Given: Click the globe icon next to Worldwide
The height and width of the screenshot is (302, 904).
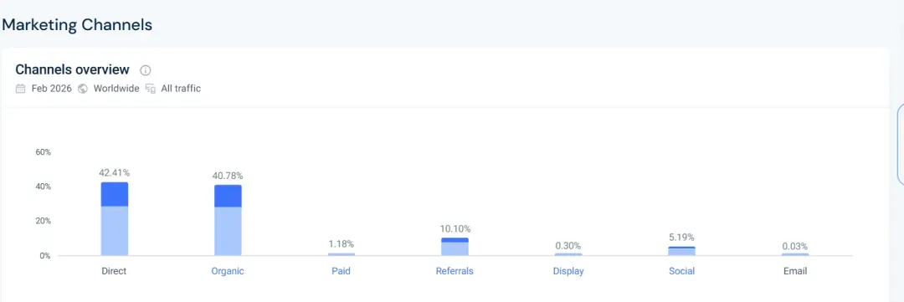Looking at the screenshot, I should (x=82, y=89).
